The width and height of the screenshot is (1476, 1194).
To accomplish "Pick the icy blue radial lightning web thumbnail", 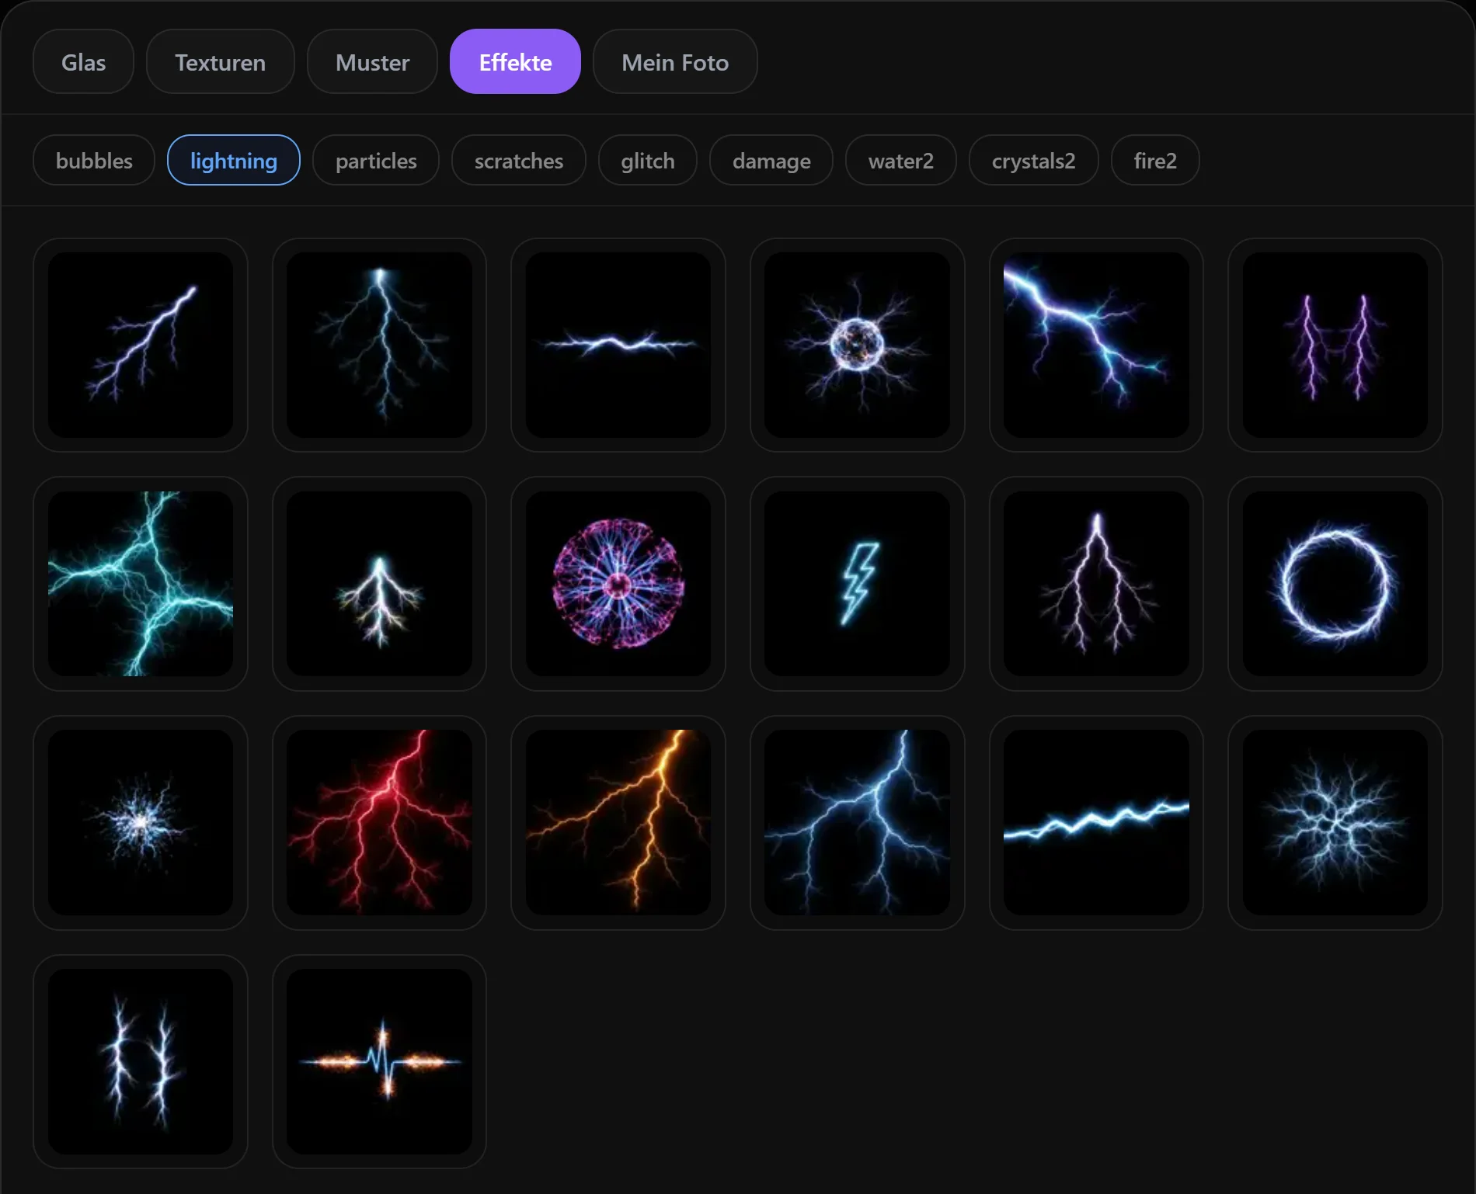I will coord(1335,823).
